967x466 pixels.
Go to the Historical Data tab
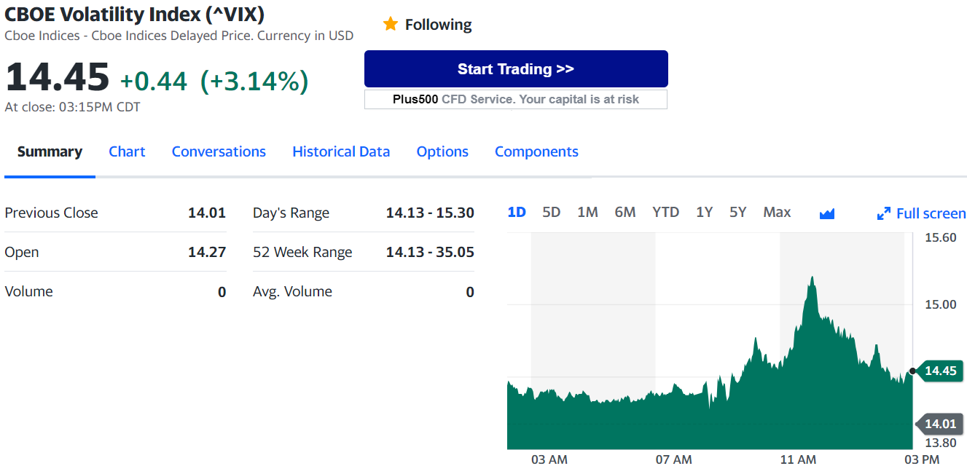pyautogui.click(x=341, y=151)
